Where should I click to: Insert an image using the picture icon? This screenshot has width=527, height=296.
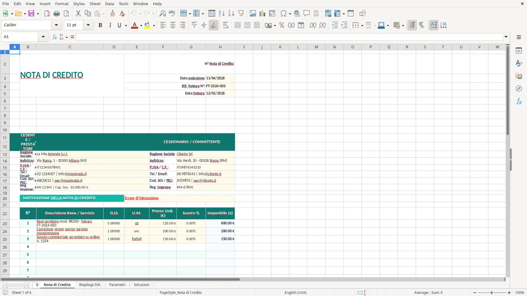click(x=253, y=14)
